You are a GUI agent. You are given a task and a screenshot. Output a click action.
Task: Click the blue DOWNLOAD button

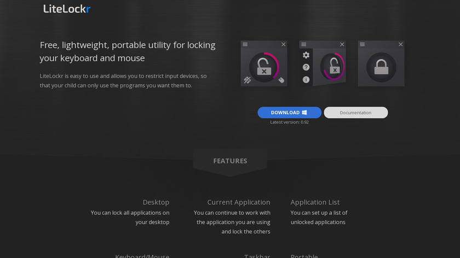click(289, 113)
